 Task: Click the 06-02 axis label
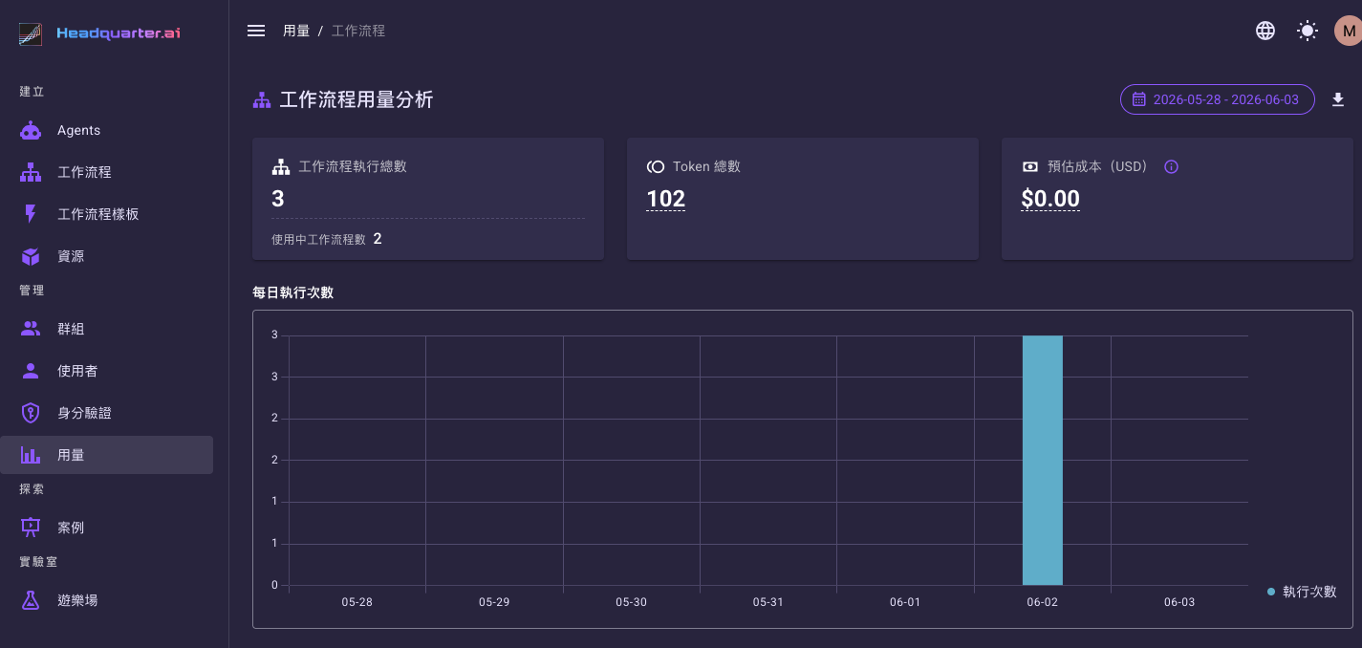point(1042,602)
